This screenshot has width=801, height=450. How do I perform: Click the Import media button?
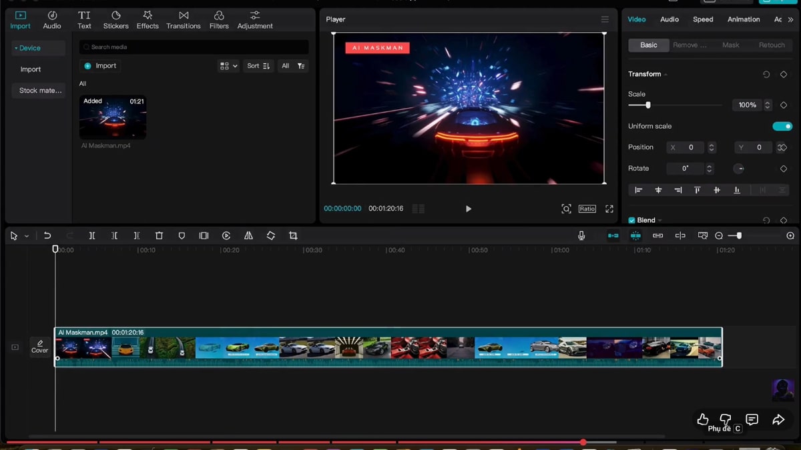[100, 66]
